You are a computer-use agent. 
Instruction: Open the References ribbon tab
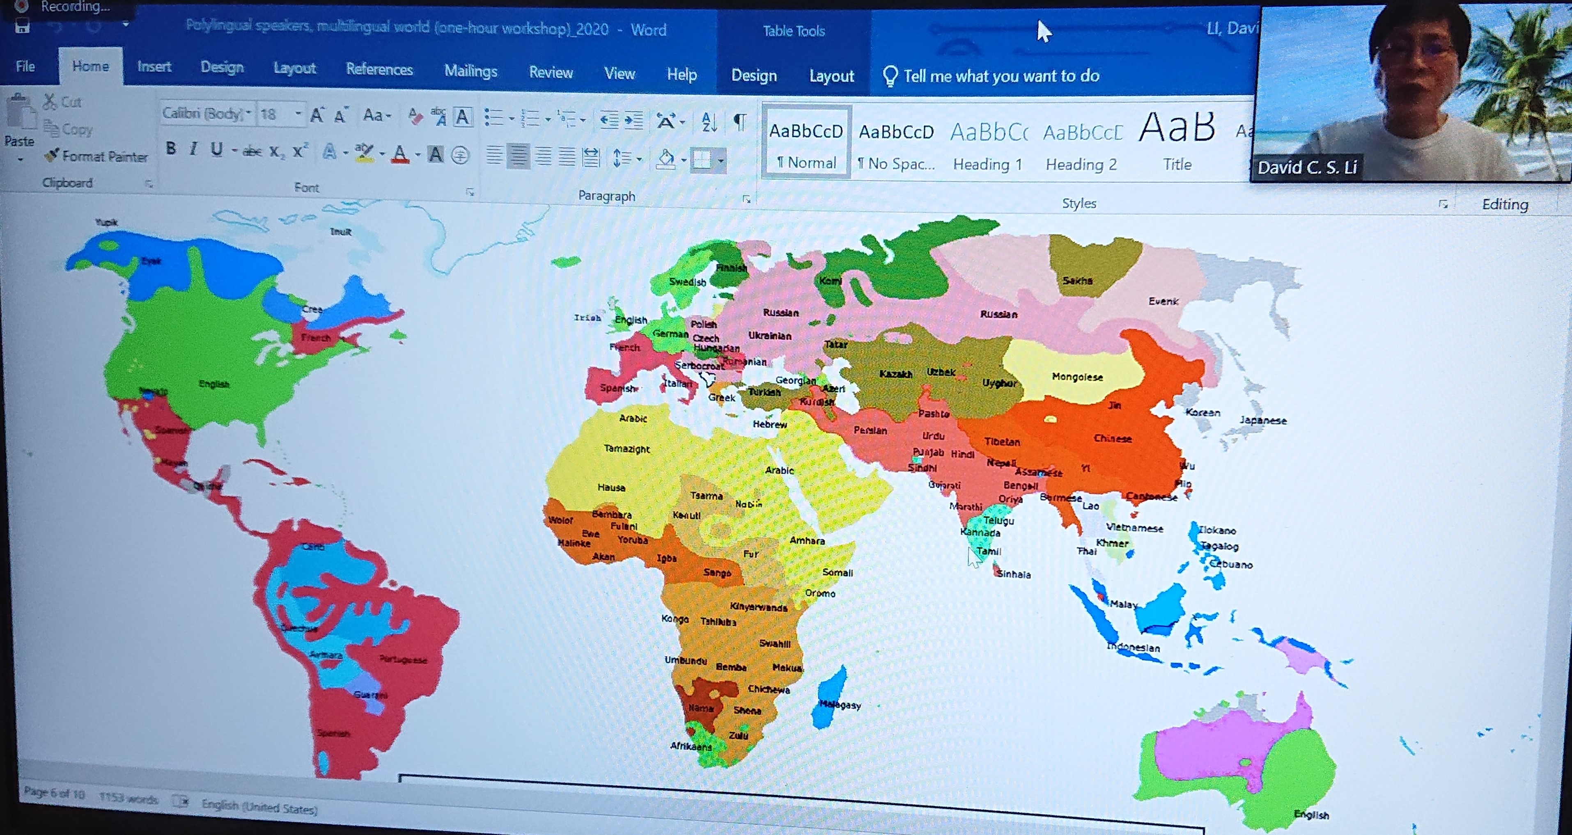pyautogui.click(x=379, y=69)
